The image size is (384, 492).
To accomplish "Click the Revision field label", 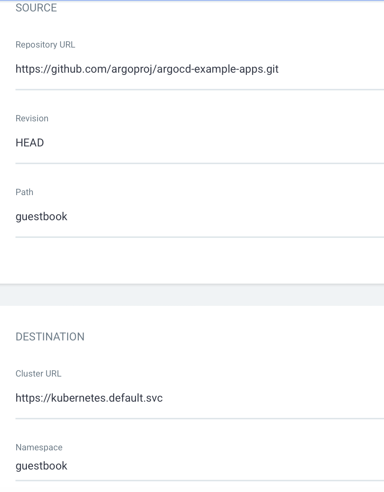I will [32, 118].
